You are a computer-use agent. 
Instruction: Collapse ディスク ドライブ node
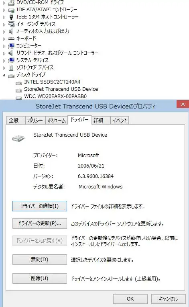(4, 76)
